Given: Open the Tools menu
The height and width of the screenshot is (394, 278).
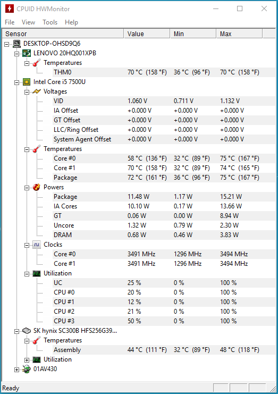Looking at the screenshot, I should click(x=50, y=22).
